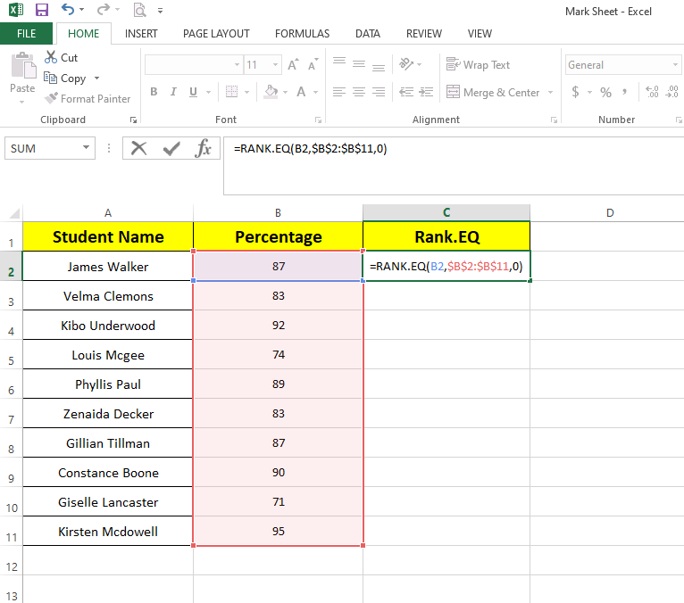Open Name Box dropdown arrow
The image size is (684, 603).
click(87, 148)
